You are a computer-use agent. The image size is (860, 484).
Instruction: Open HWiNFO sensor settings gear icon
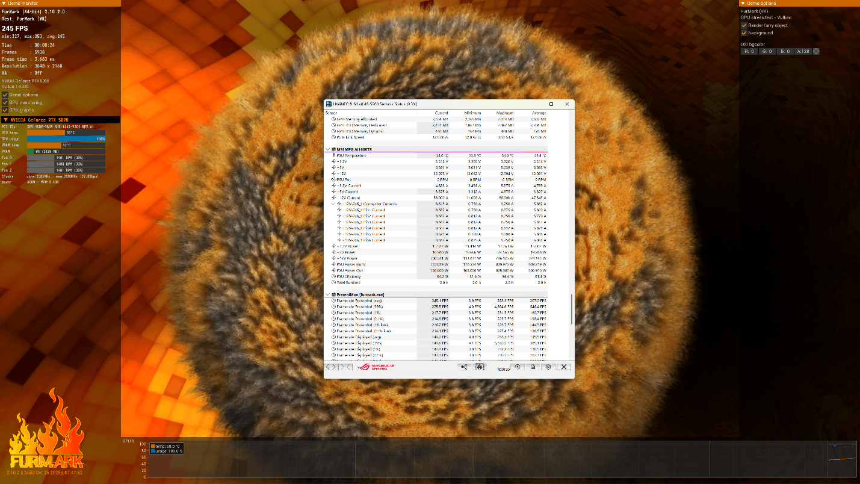548,367
